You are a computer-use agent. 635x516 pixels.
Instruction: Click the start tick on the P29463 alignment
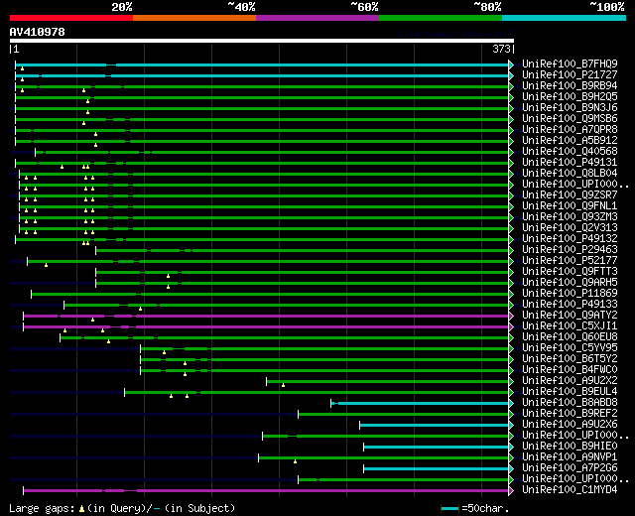[x=96, y=250]
